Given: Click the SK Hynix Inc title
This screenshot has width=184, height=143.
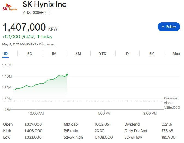Looking at the screenshot, I should (44, 4).
